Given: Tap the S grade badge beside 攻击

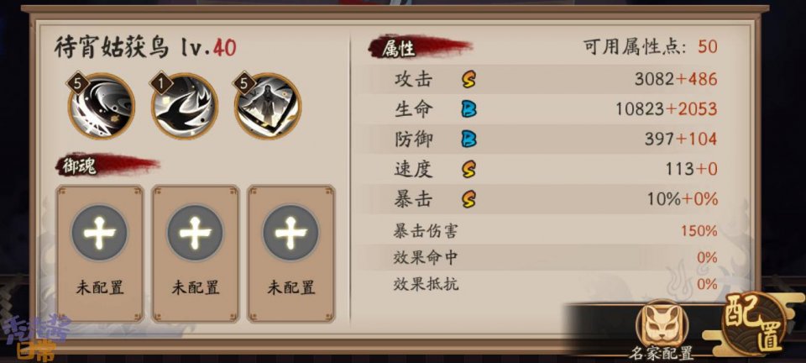Looking at the screenshot, I should (468, 79).
